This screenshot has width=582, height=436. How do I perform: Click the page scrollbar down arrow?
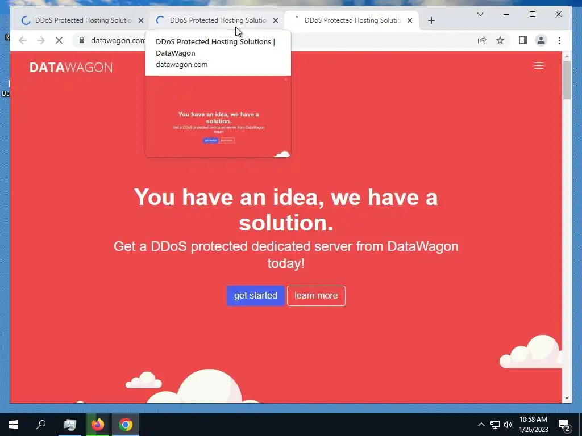pyautogui.click(x=567, y=398)
